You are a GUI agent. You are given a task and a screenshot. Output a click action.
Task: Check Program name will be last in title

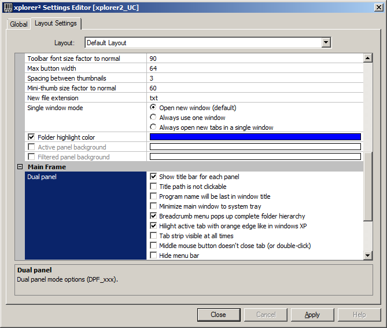153,196
